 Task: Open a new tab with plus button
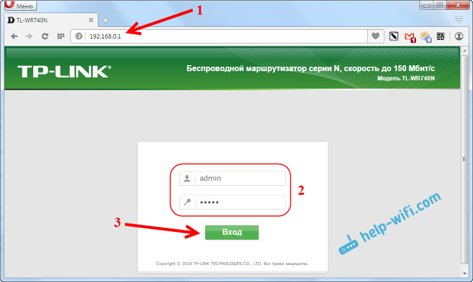coord(105,20)
